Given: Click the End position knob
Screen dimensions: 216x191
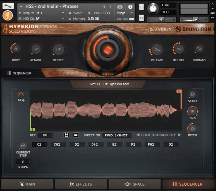Looking at the screenshot, I should click(x=192, y=111).
